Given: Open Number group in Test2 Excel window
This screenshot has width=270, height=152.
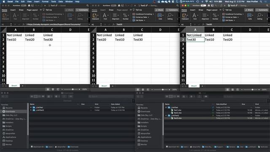Looking at the screenshot, I should (x=126, y=16).
